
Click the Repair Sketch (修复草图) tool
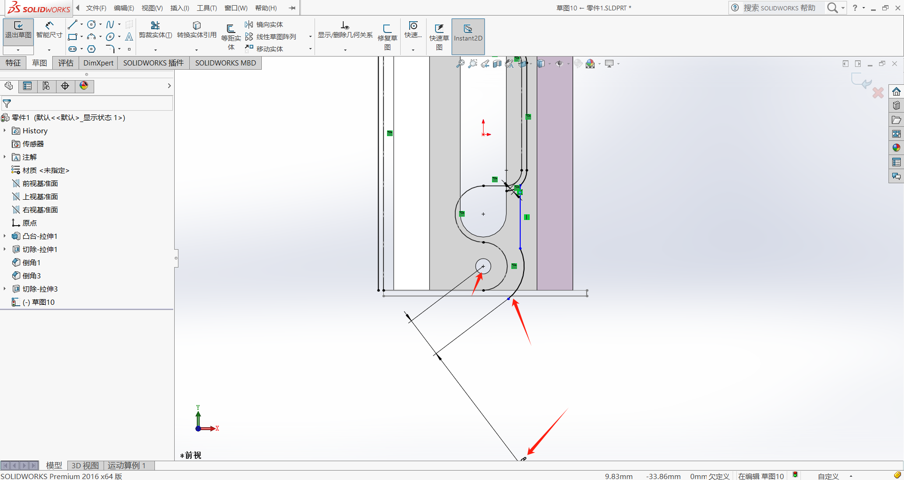[x=387, y=37]
